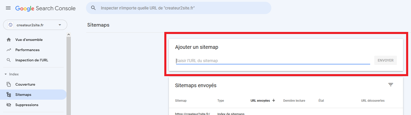Go to the Performances report
Image resolution: width=411 pixels, height=115 pixels.
point(27,50)
